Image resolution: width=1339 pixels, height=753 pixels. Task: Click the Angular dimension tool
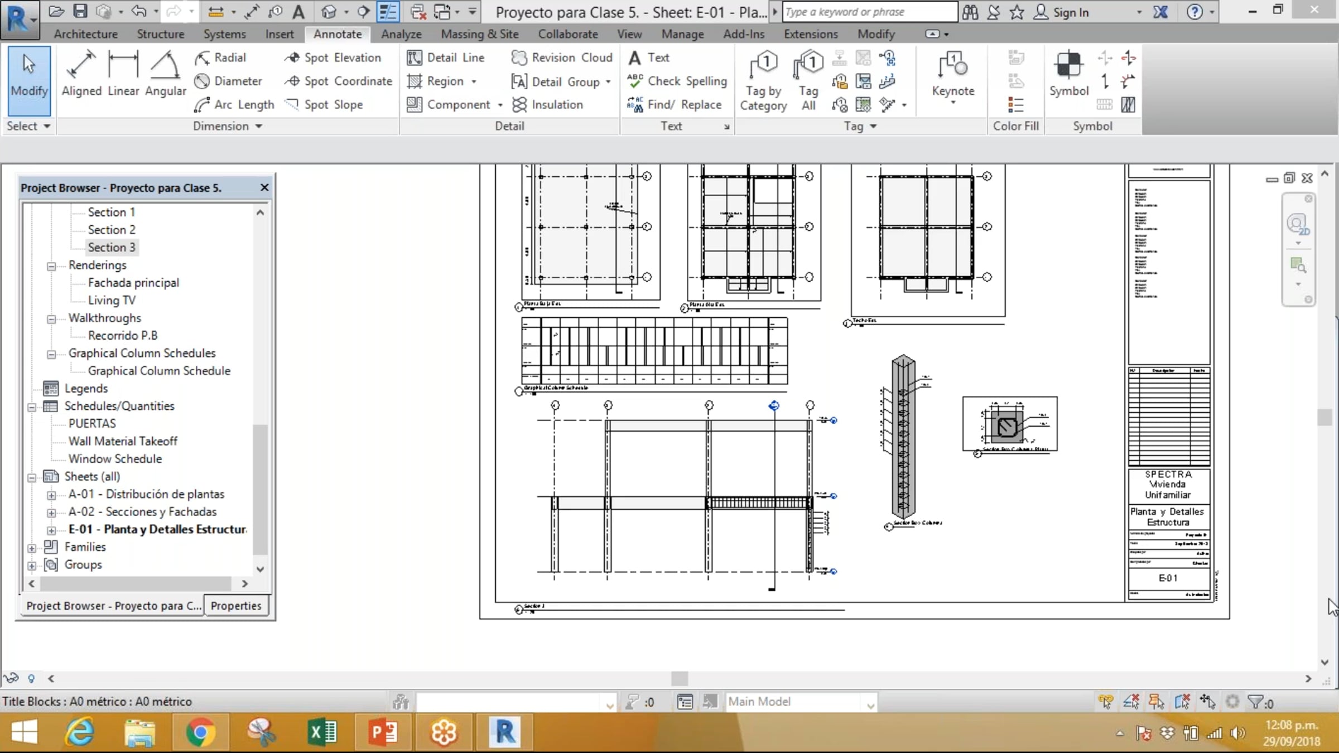click(x=165, y=74)
